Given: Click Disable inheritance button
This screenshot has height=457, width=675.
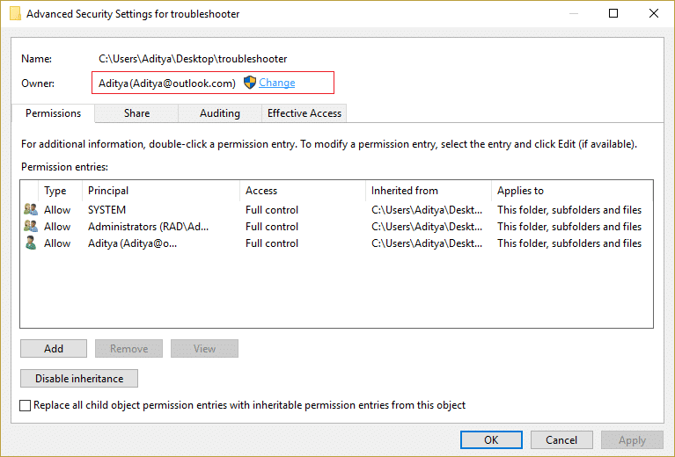Looking at the screenshot, I should pyautogui.click(x=79, y=378).
